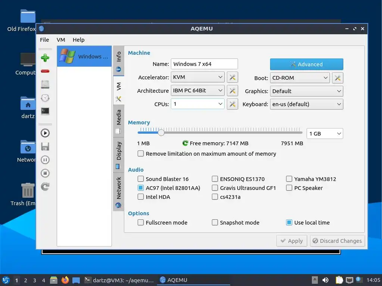The height and width of the screenshot is (286, 382).
Task: Open Accelerator settings wrench button
Action: pos(232,77)
